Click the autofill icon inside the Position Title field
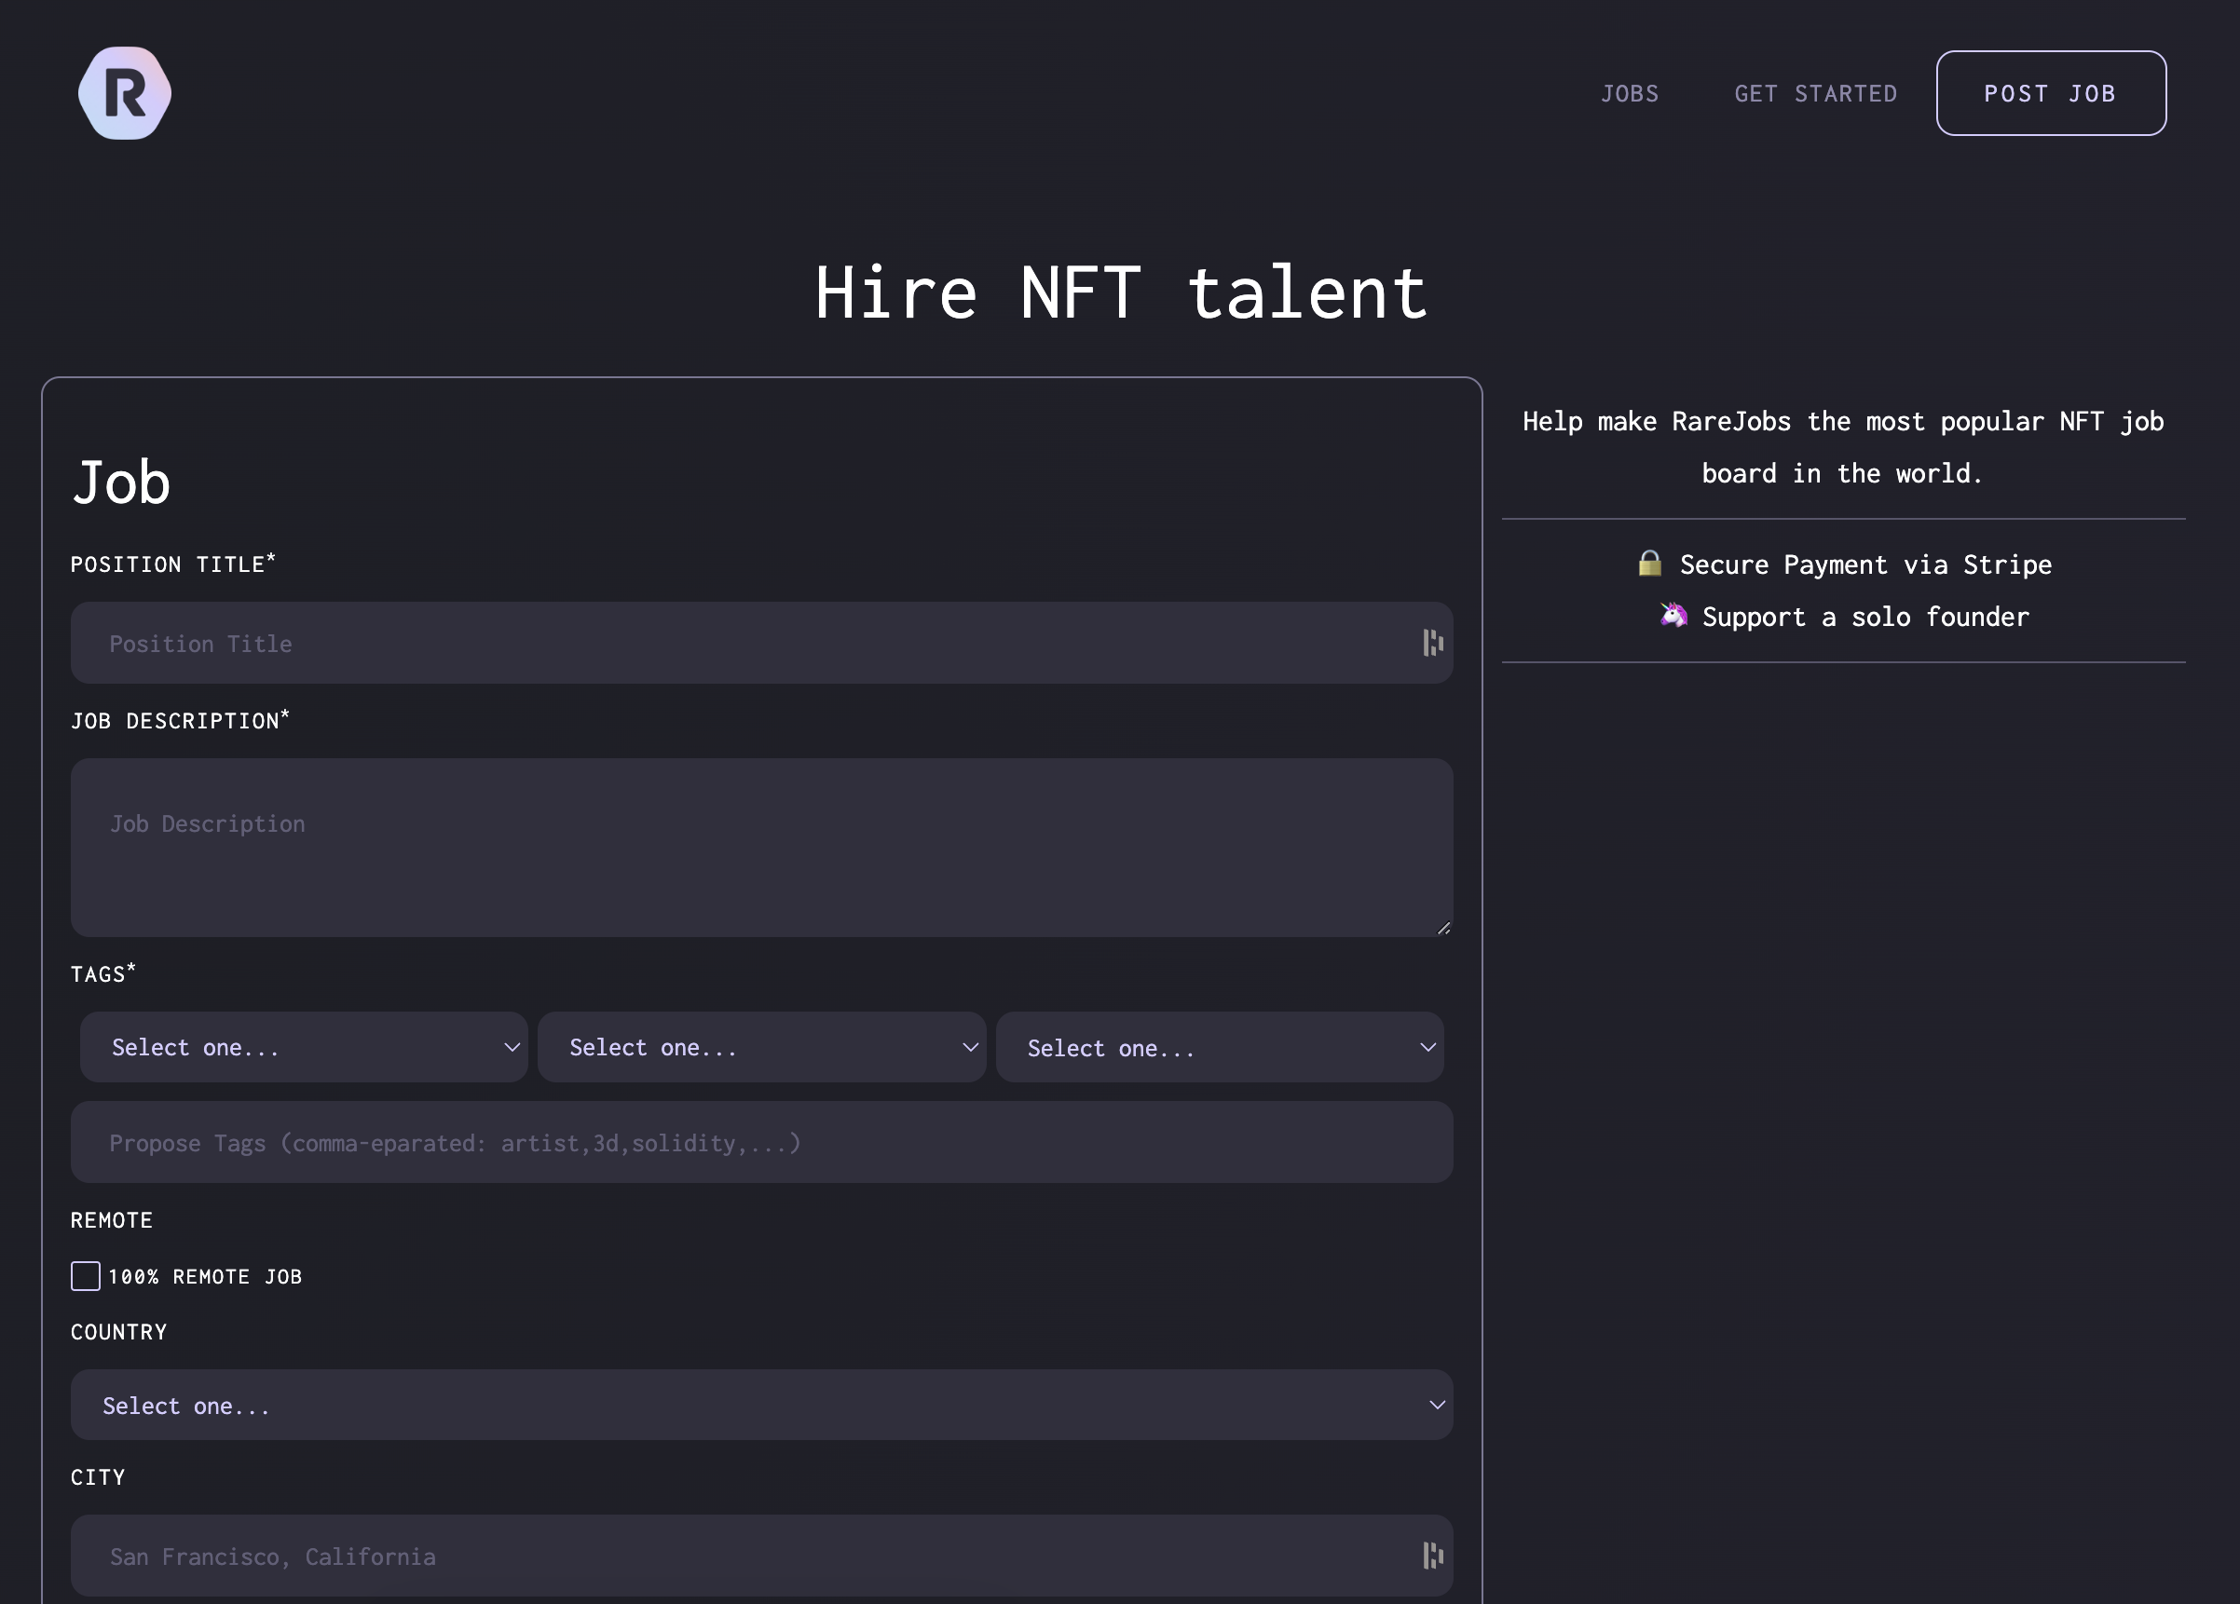 coord(1433,643)
